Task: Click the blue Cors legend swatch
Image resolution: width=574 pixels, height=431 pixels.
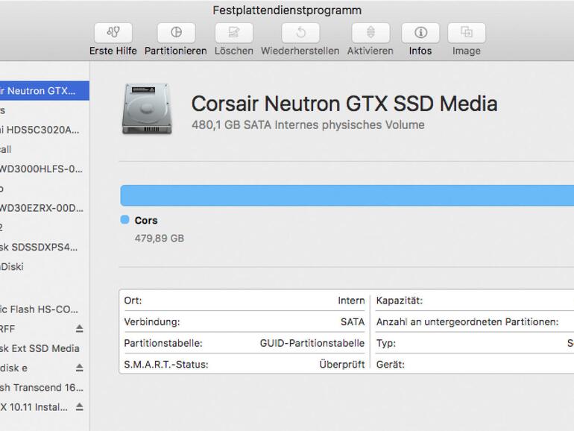Action: [124, 220]
